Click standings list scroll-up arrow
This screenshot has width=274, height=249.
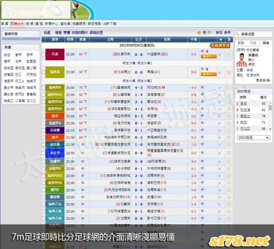pos(270,103)
